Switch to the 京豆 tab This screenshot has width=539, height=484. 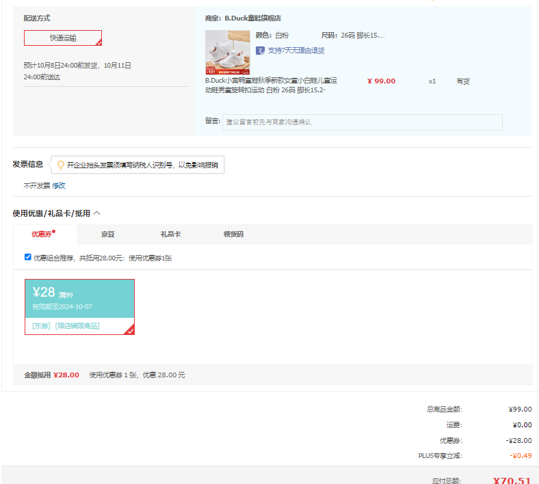click(x=107, y=234)
